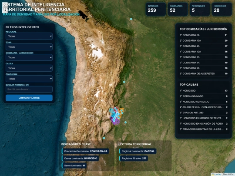Open the Regional filter dropdown
The image size is (235, 176).
click(x=29, y=36)
